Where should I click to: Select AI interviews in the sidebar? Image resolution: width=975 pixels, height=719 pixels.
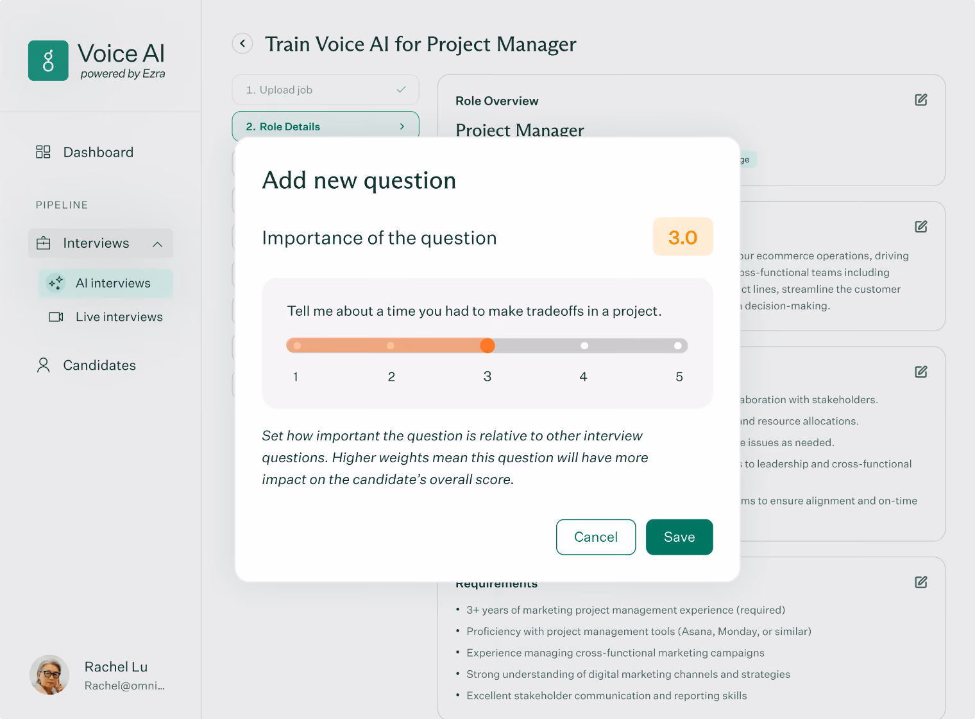pos(106,283)
